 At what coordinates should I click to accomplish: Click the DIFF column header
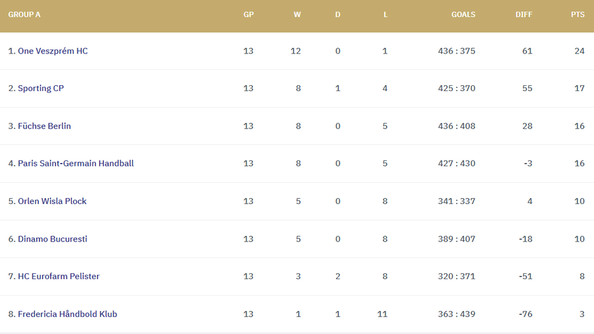coord(523,15)
